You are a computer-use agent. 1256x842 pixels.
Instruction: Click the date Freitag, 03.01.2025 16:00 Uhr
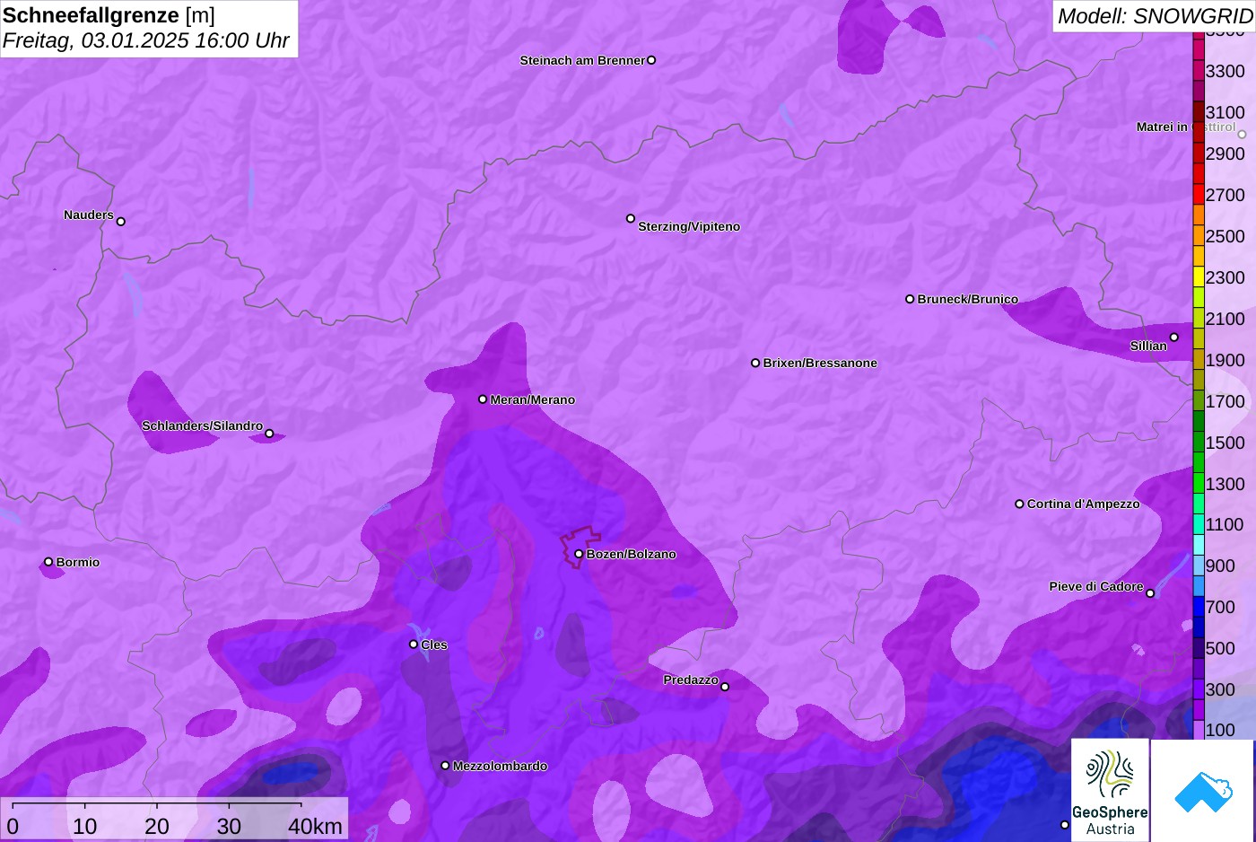146,40
